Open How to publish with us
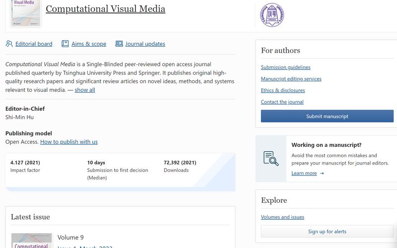 (x=69, y=141)
